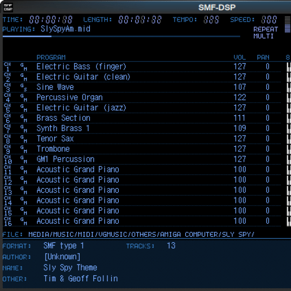Toggle the REPEAT mode indicator

click(266, 29)
